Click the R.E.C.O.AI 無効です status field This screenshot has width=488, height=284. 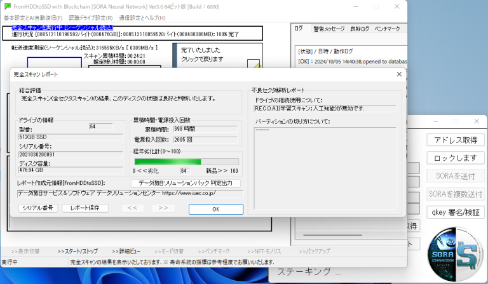click(x=325, y=109)
